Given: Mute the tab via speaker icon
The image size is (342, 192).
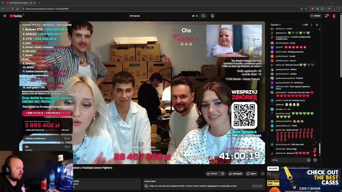Looking at the screenshot, I should coord(31,3).
